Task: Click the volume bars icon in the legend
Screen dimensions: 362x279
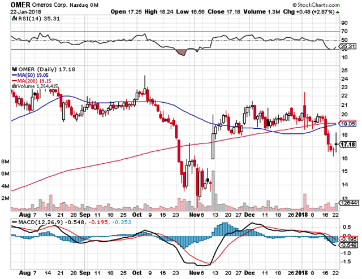Action: (x=14, y=86)
